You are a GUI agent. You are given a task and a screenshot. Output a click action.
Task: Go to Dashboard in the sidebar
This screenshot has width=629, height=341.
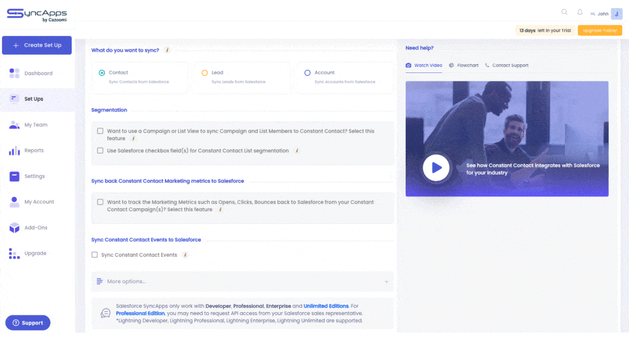38,74
